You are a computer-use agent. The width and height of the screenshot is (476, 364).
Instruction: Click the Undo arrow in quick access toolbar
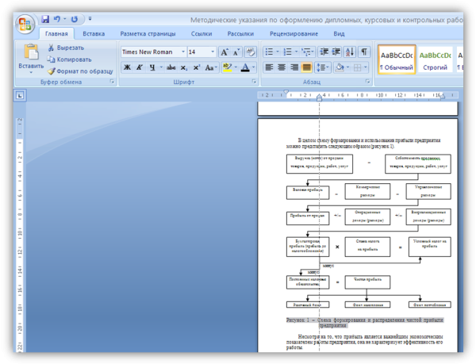click(57, 18)
